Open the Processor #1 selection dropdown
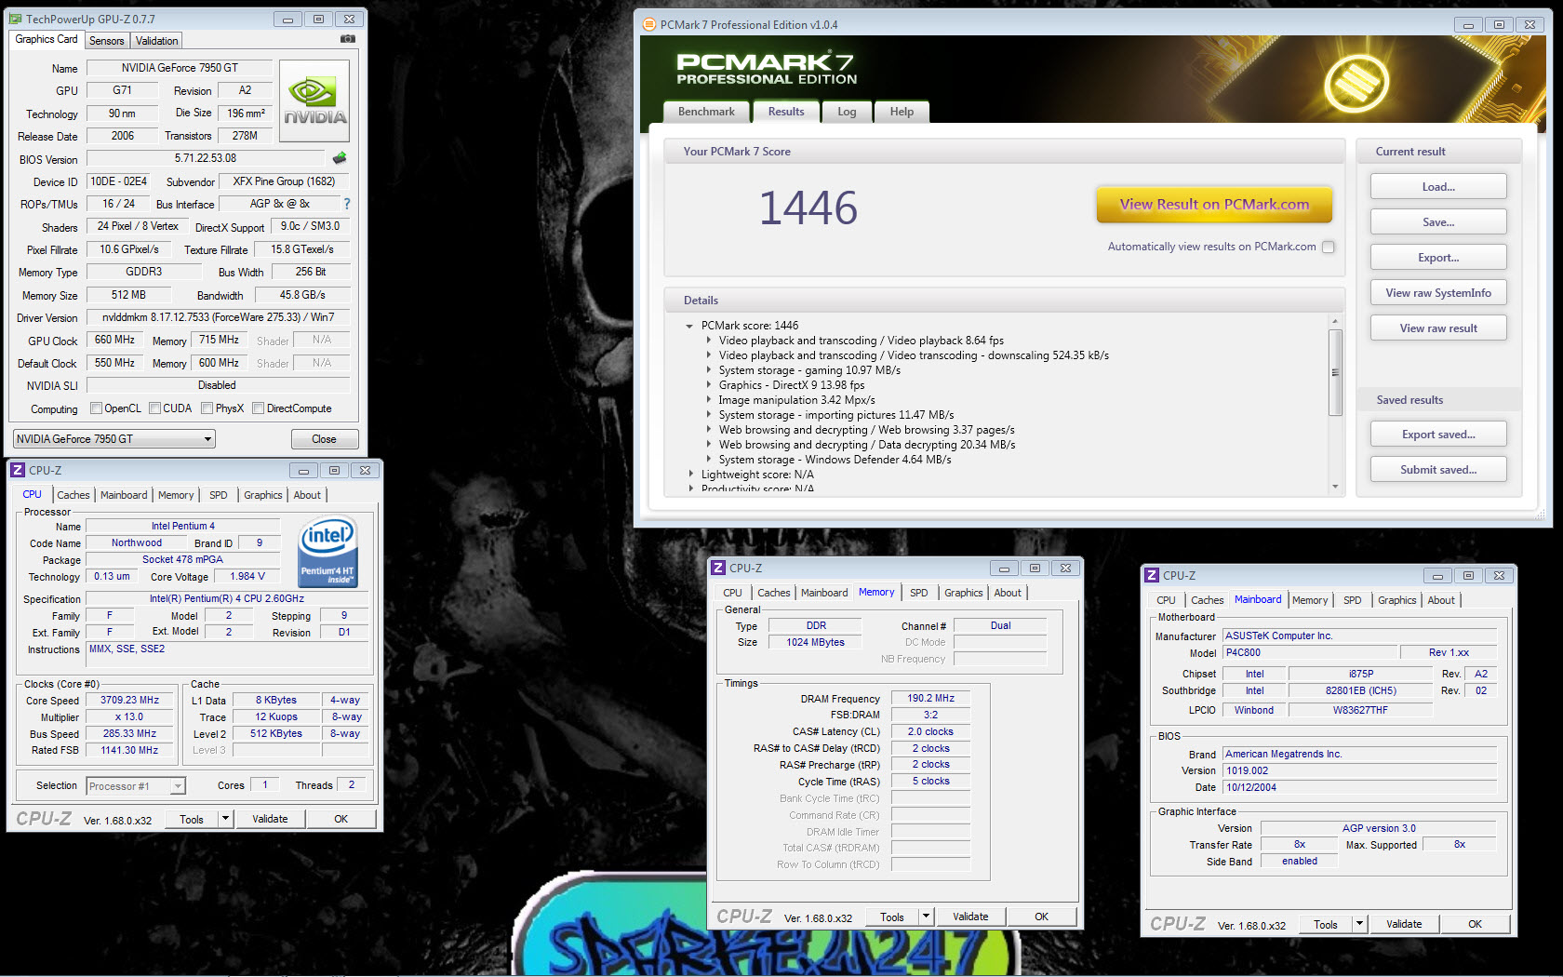Viewport: 1563px width, 977px height. [x=136, y=786]
